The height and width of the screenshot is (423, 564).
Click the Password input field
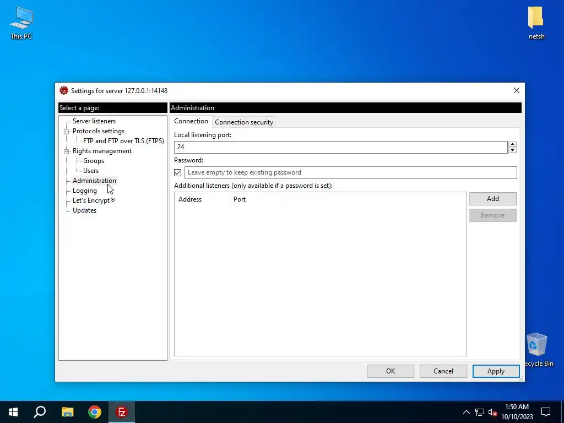click(351, 172)
